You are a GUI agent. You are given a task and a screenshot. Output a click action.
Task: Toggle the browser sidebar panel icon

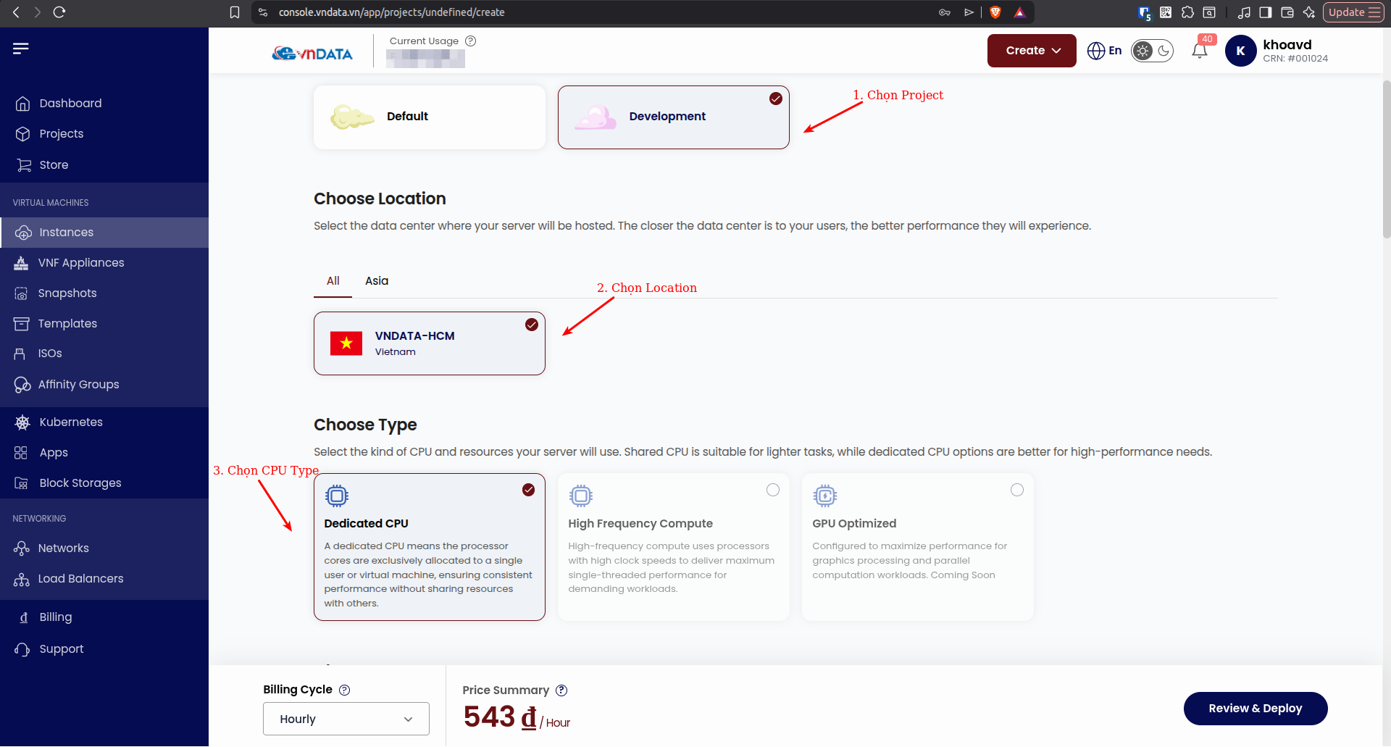click(1266, 12)
